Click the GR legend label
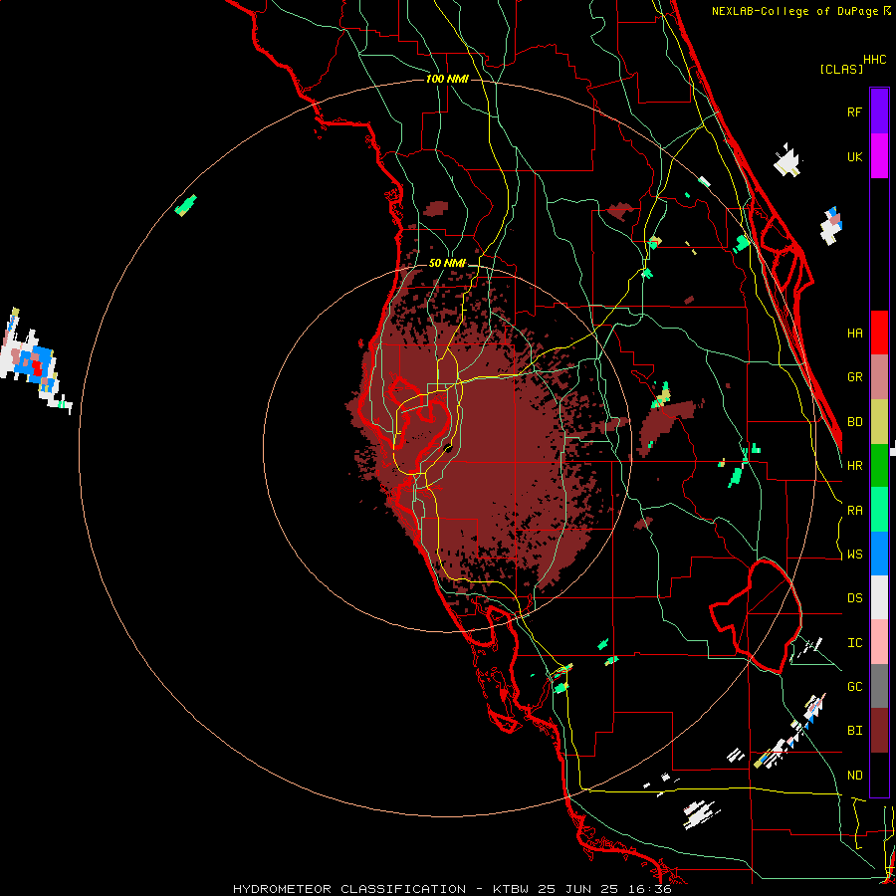 [854, 377]
